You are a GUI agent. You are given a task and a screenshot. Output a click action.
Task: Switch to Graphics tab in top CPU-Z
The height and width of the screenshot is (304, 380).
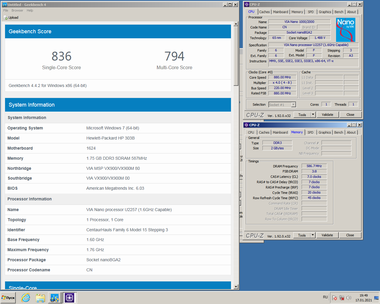tap(325, 12)
